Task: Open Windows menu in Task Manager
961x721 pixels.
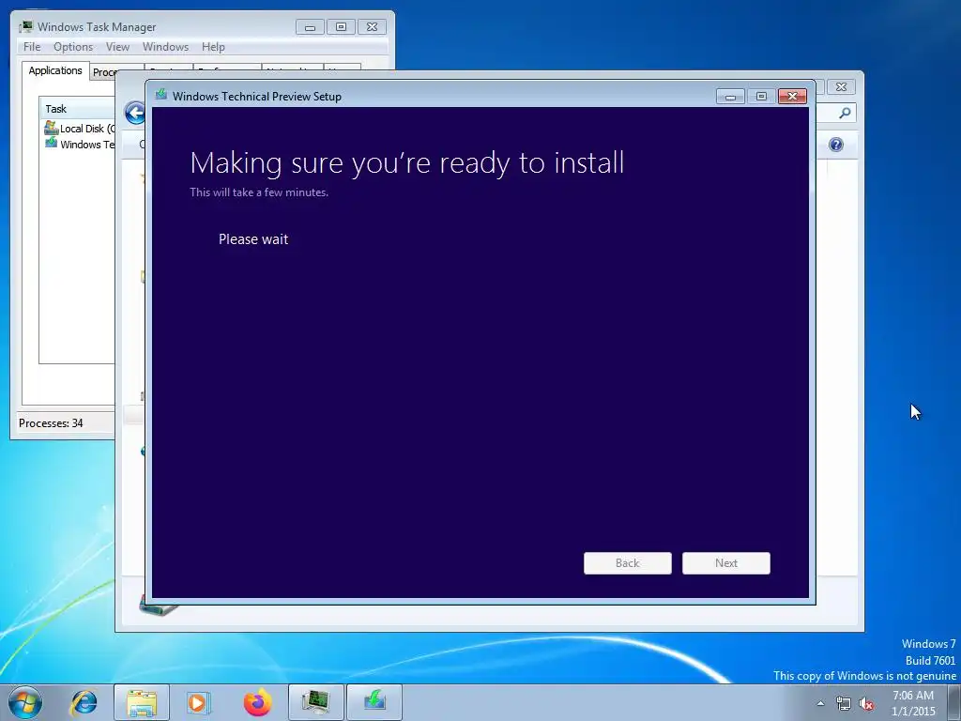Action: point(165,47)
